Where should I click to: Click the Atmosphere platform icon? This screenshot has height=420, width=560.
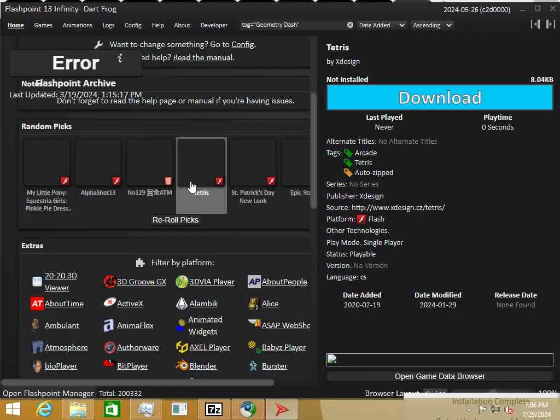(37, 347)
